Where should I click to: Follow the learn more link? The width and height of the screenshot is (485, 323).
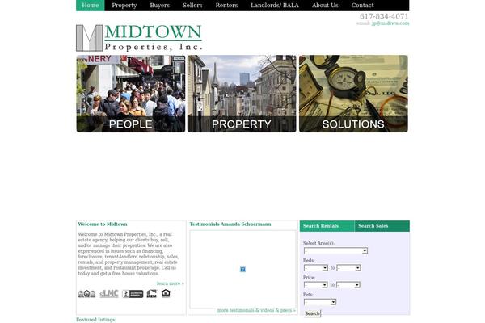170,283
